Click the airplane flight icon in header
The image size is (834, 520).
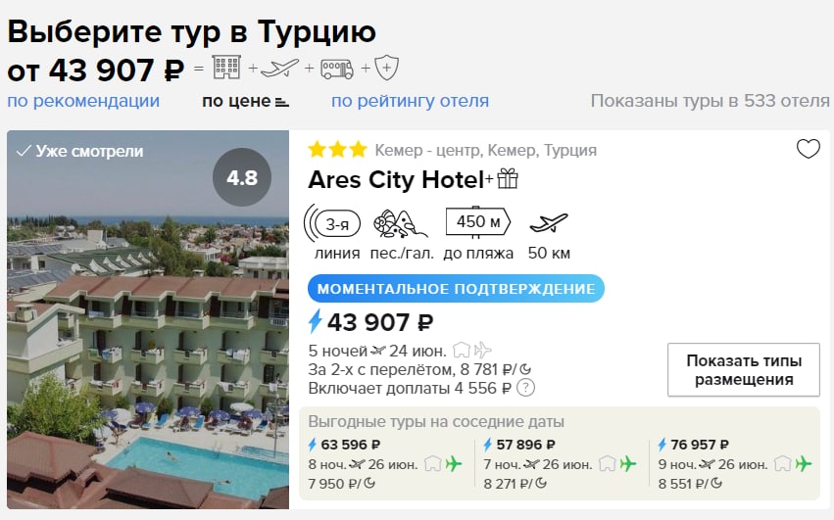pyautogui.click(x=280, y=68)
